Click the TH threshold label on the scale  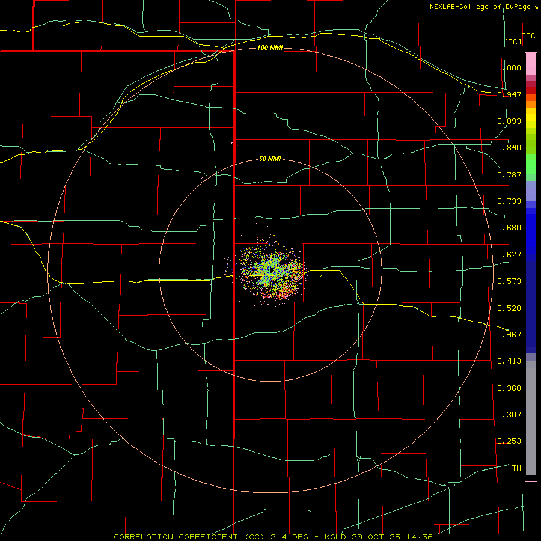coord(516,468)
